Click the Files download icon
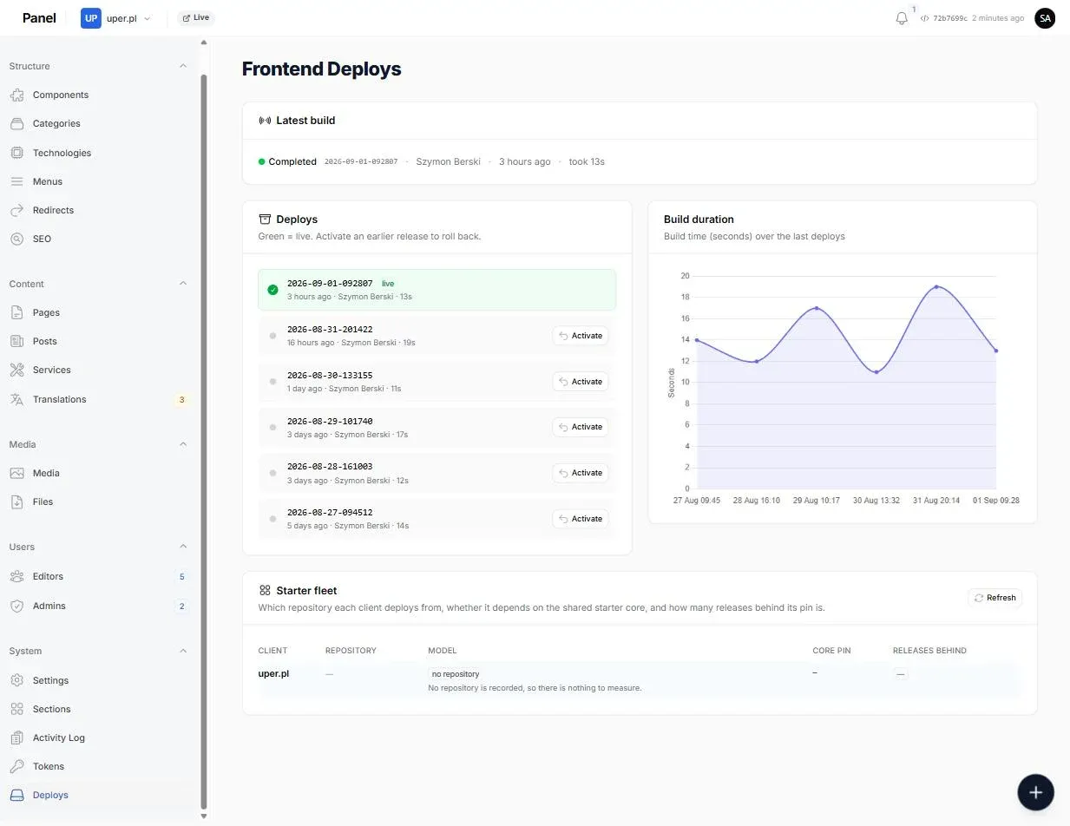 point(16,501)
